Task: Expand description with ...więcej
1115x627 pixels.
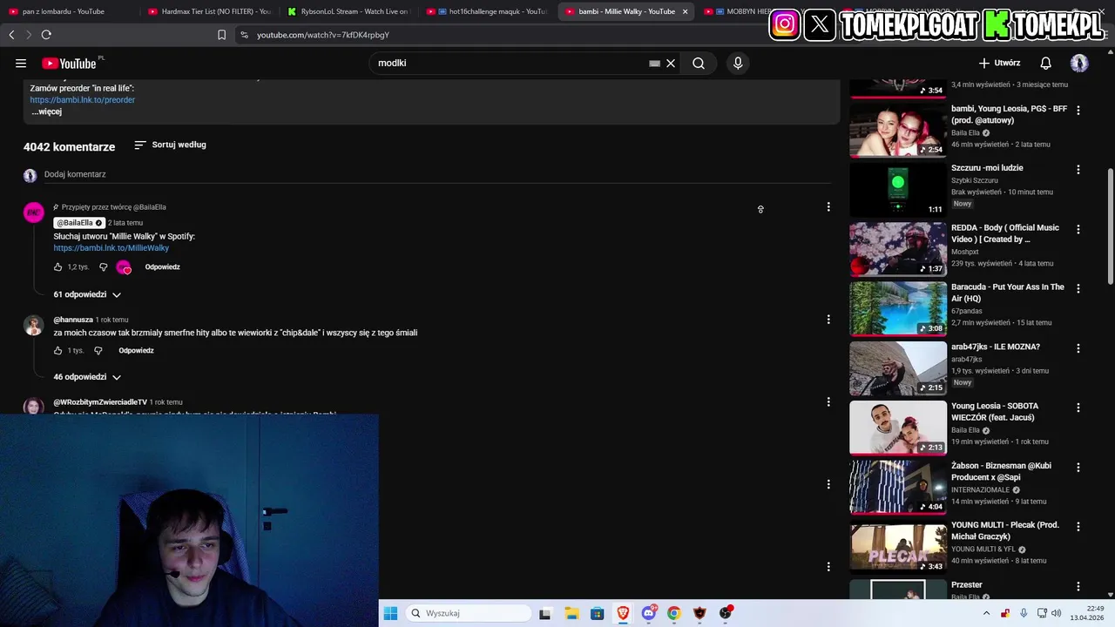Action: (47, 111)
